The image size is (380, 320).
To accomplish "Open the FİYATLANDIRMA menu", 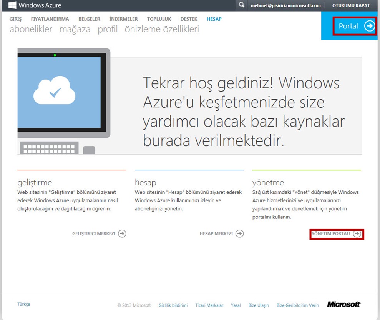I will click(x=50, y=19).
